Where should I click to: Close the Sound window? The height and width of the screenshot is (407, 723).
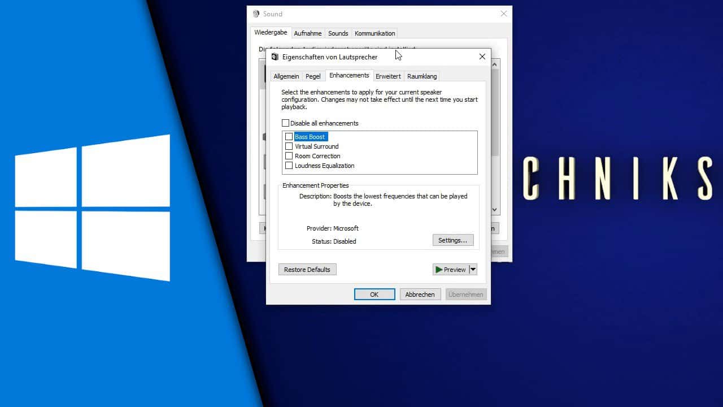504,14
